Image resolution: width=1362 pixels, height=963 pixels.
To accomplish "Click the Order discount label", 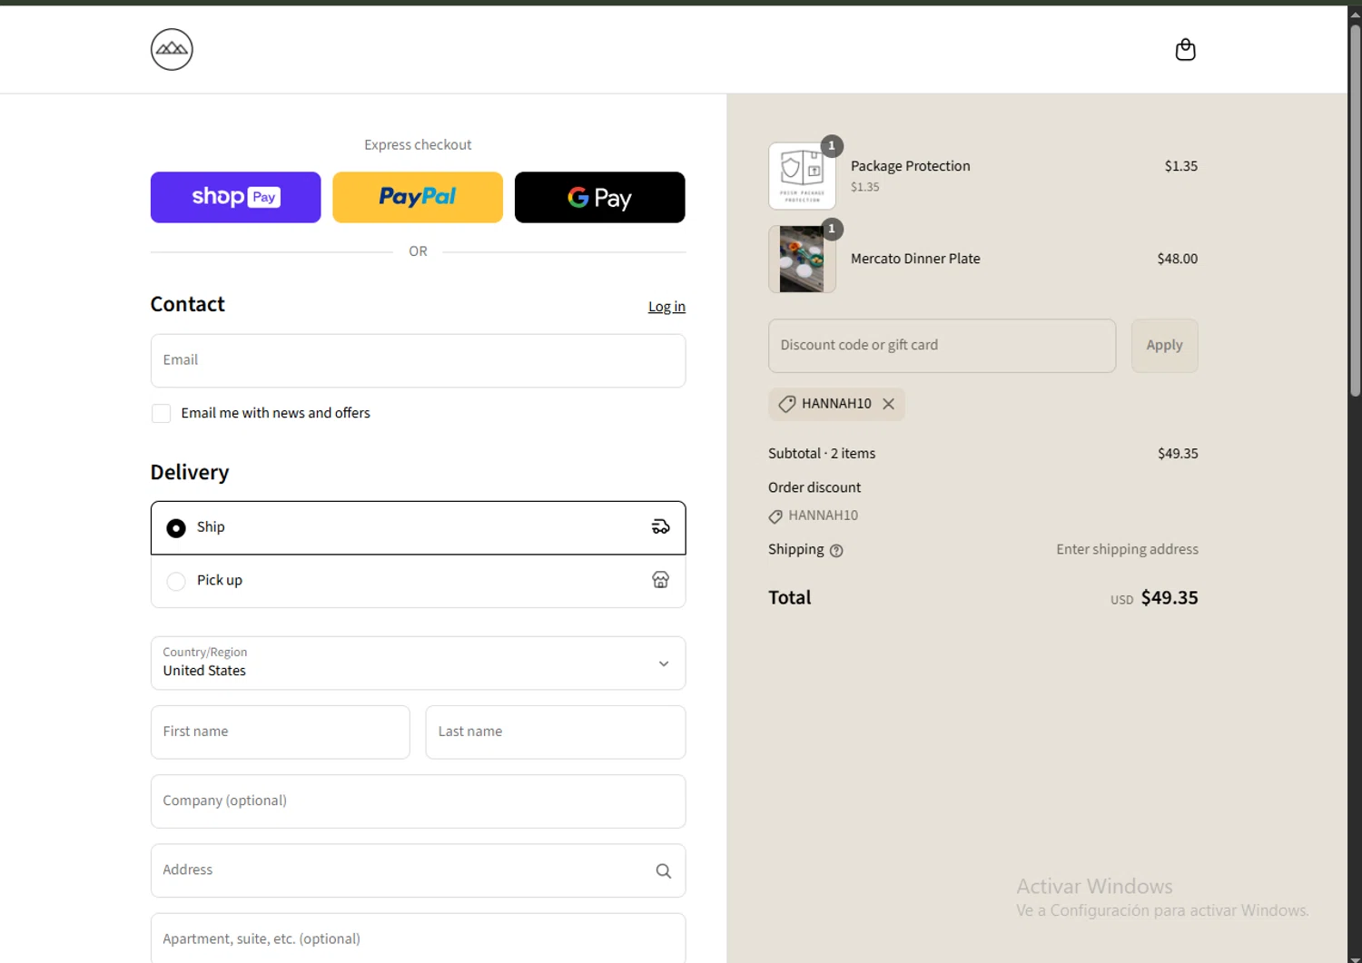I will 814,487.
